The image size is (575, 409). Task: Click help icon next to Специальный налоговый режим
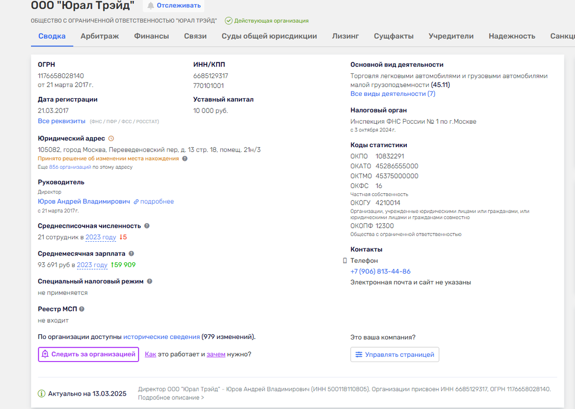(x=149, y=281)
